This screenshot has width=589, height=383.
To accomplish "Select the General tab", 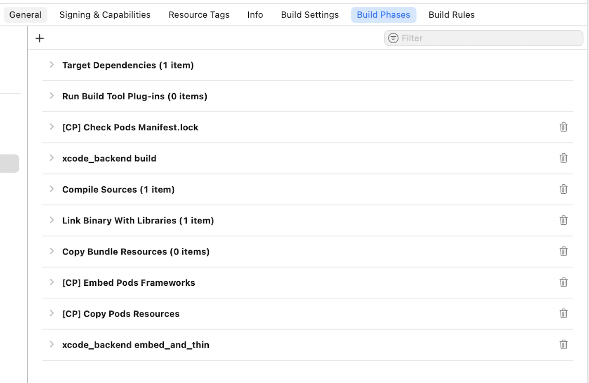I will (x=25, y=15).
